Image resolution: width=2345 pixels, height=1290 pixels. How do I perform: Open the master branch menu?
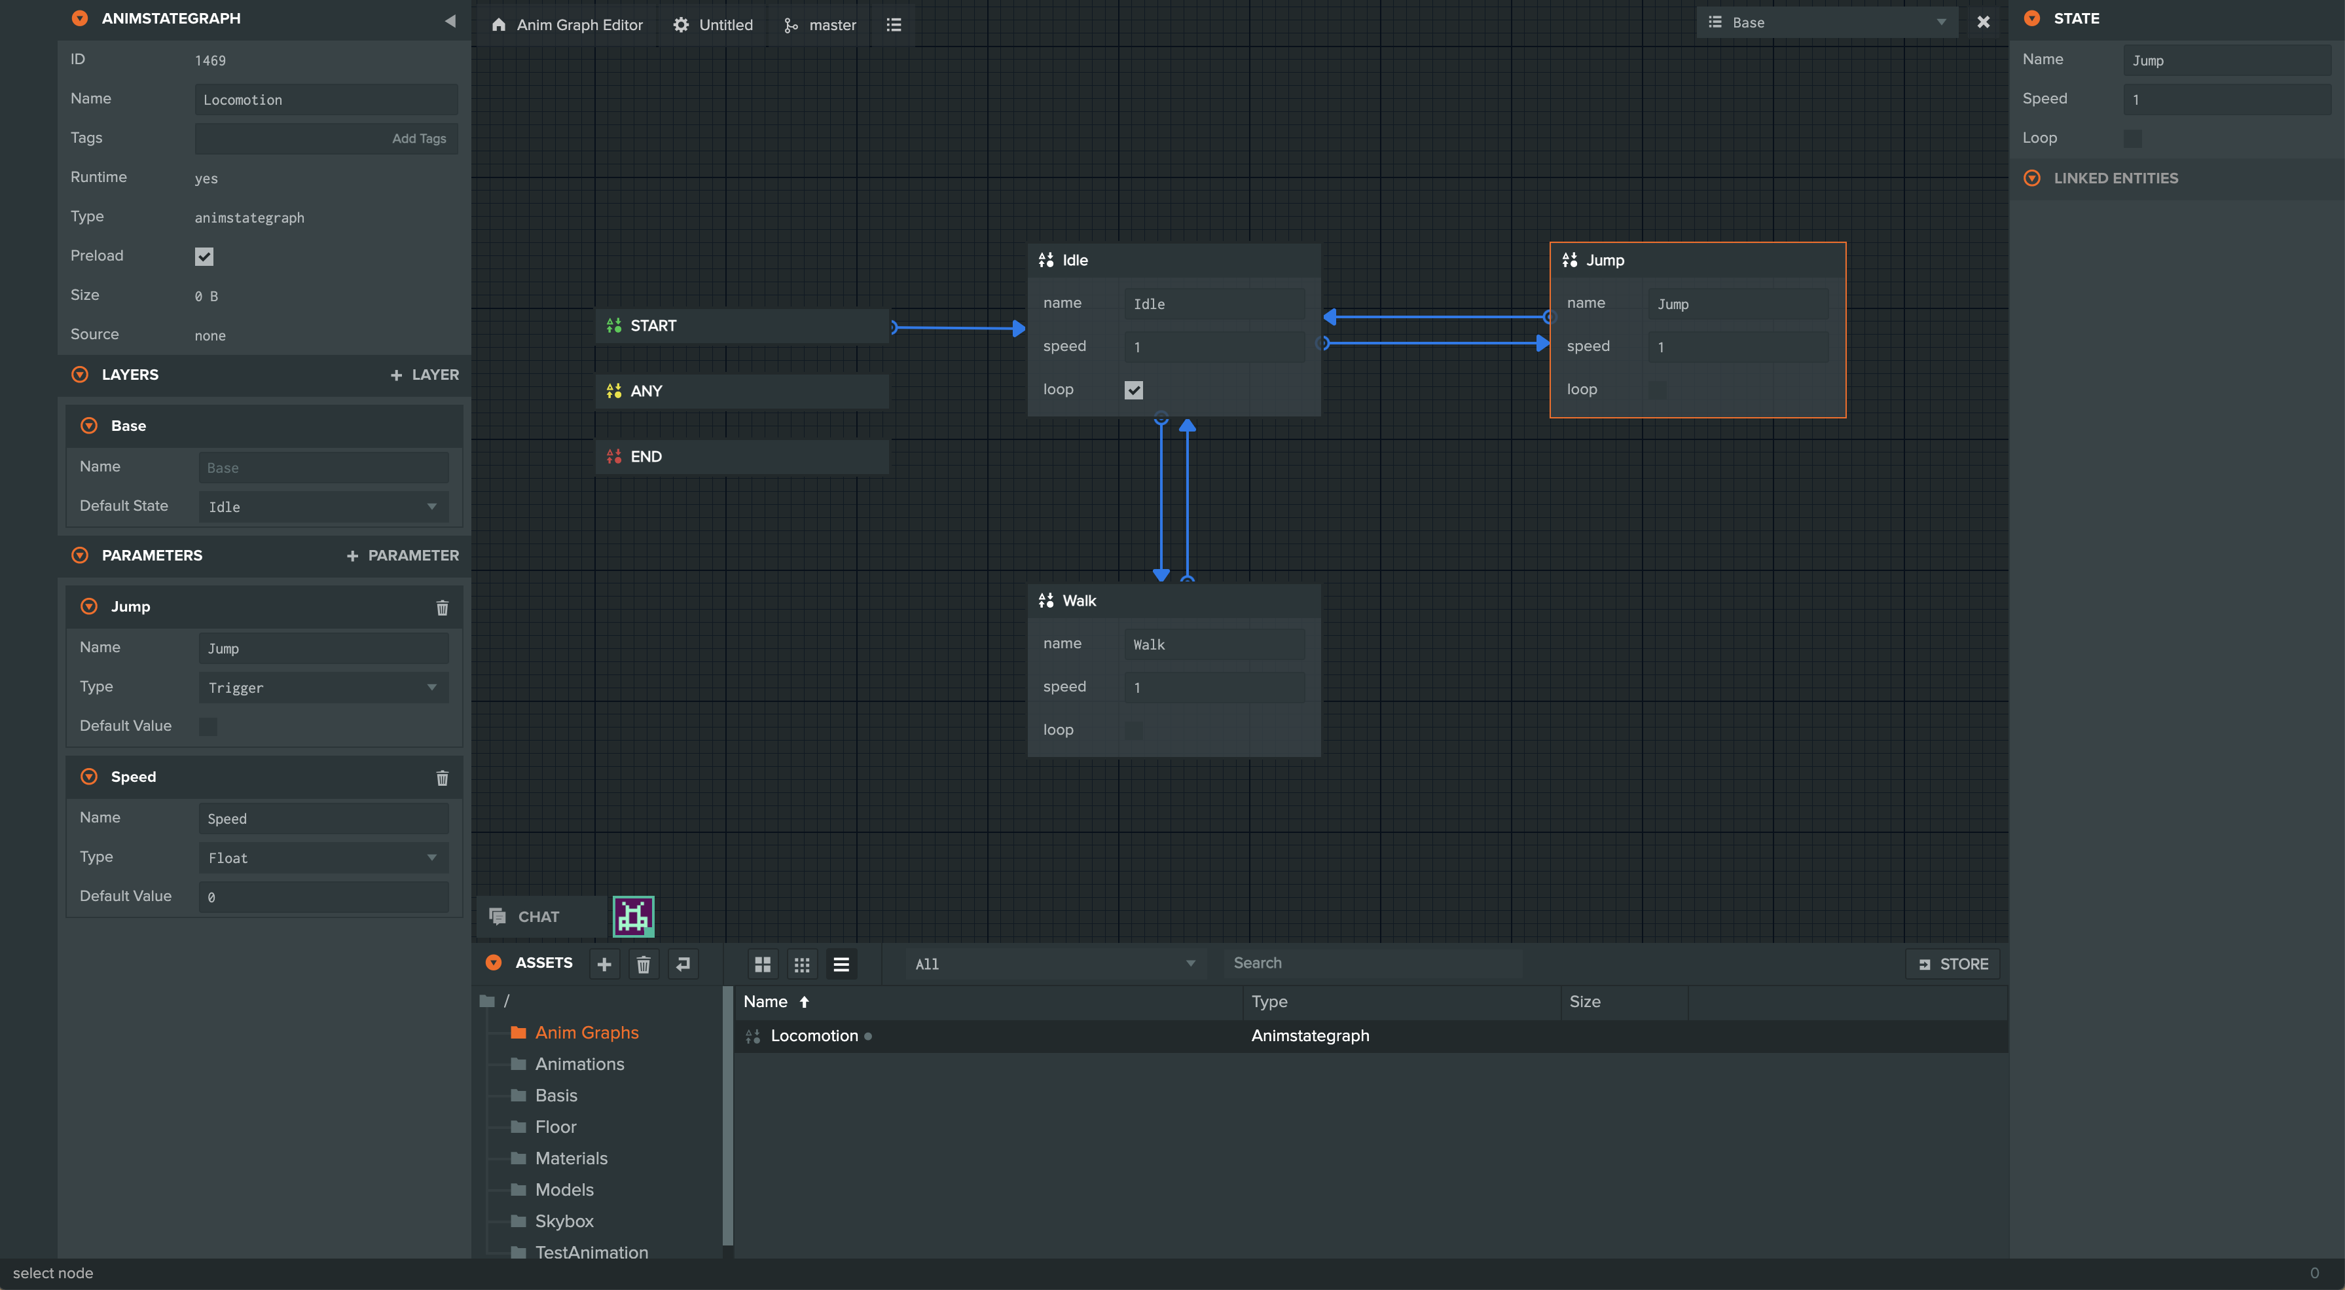tap(818, 25)
